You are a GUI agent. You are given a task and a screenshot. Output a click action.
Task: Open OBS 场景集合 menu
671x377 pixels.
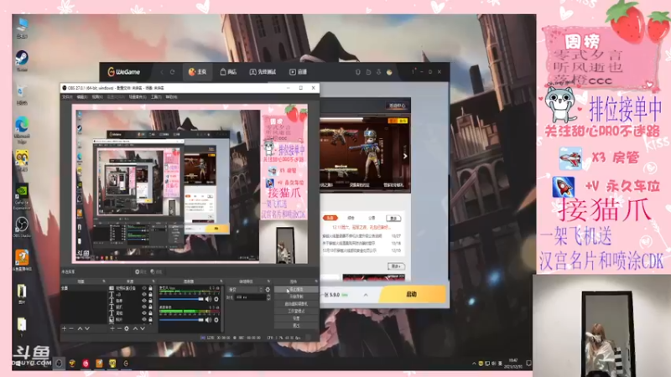tap(138, 97)
